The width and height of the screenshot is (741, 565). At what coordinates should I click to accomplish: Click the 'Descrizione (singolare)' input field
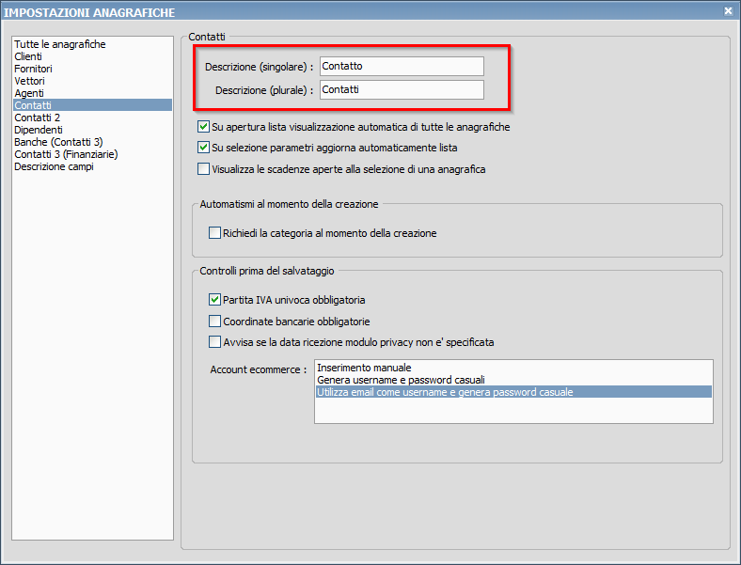point(402,66)
